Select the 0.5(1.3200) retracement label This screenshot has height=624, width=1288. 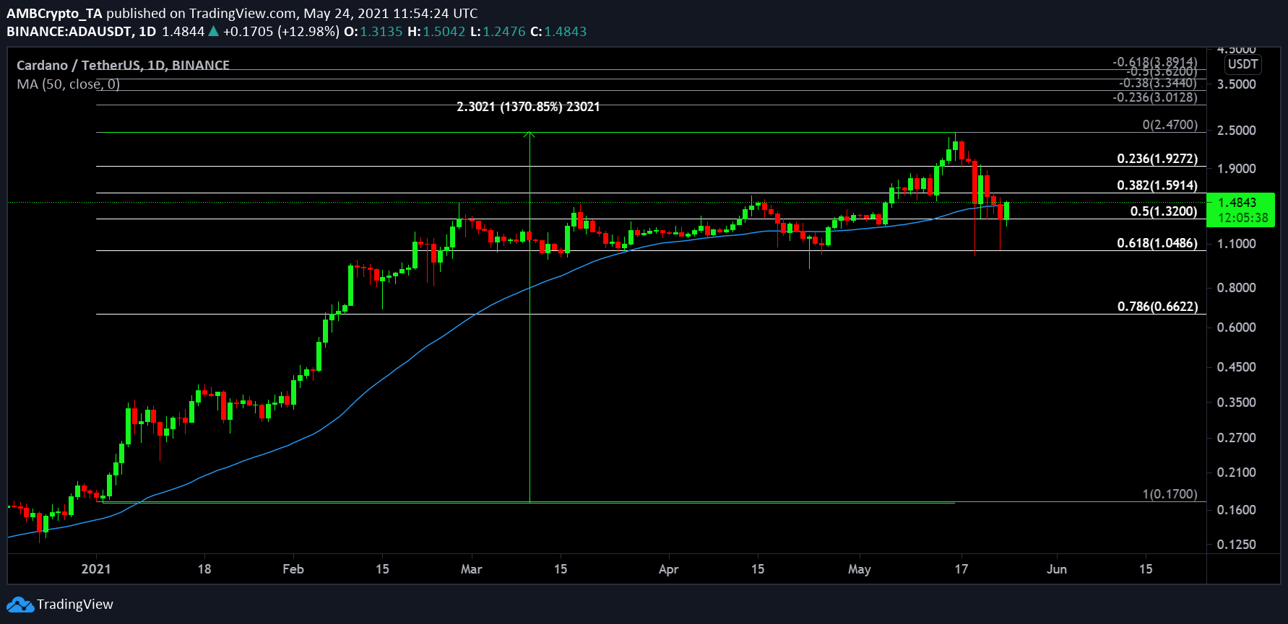coord(1164,211)
